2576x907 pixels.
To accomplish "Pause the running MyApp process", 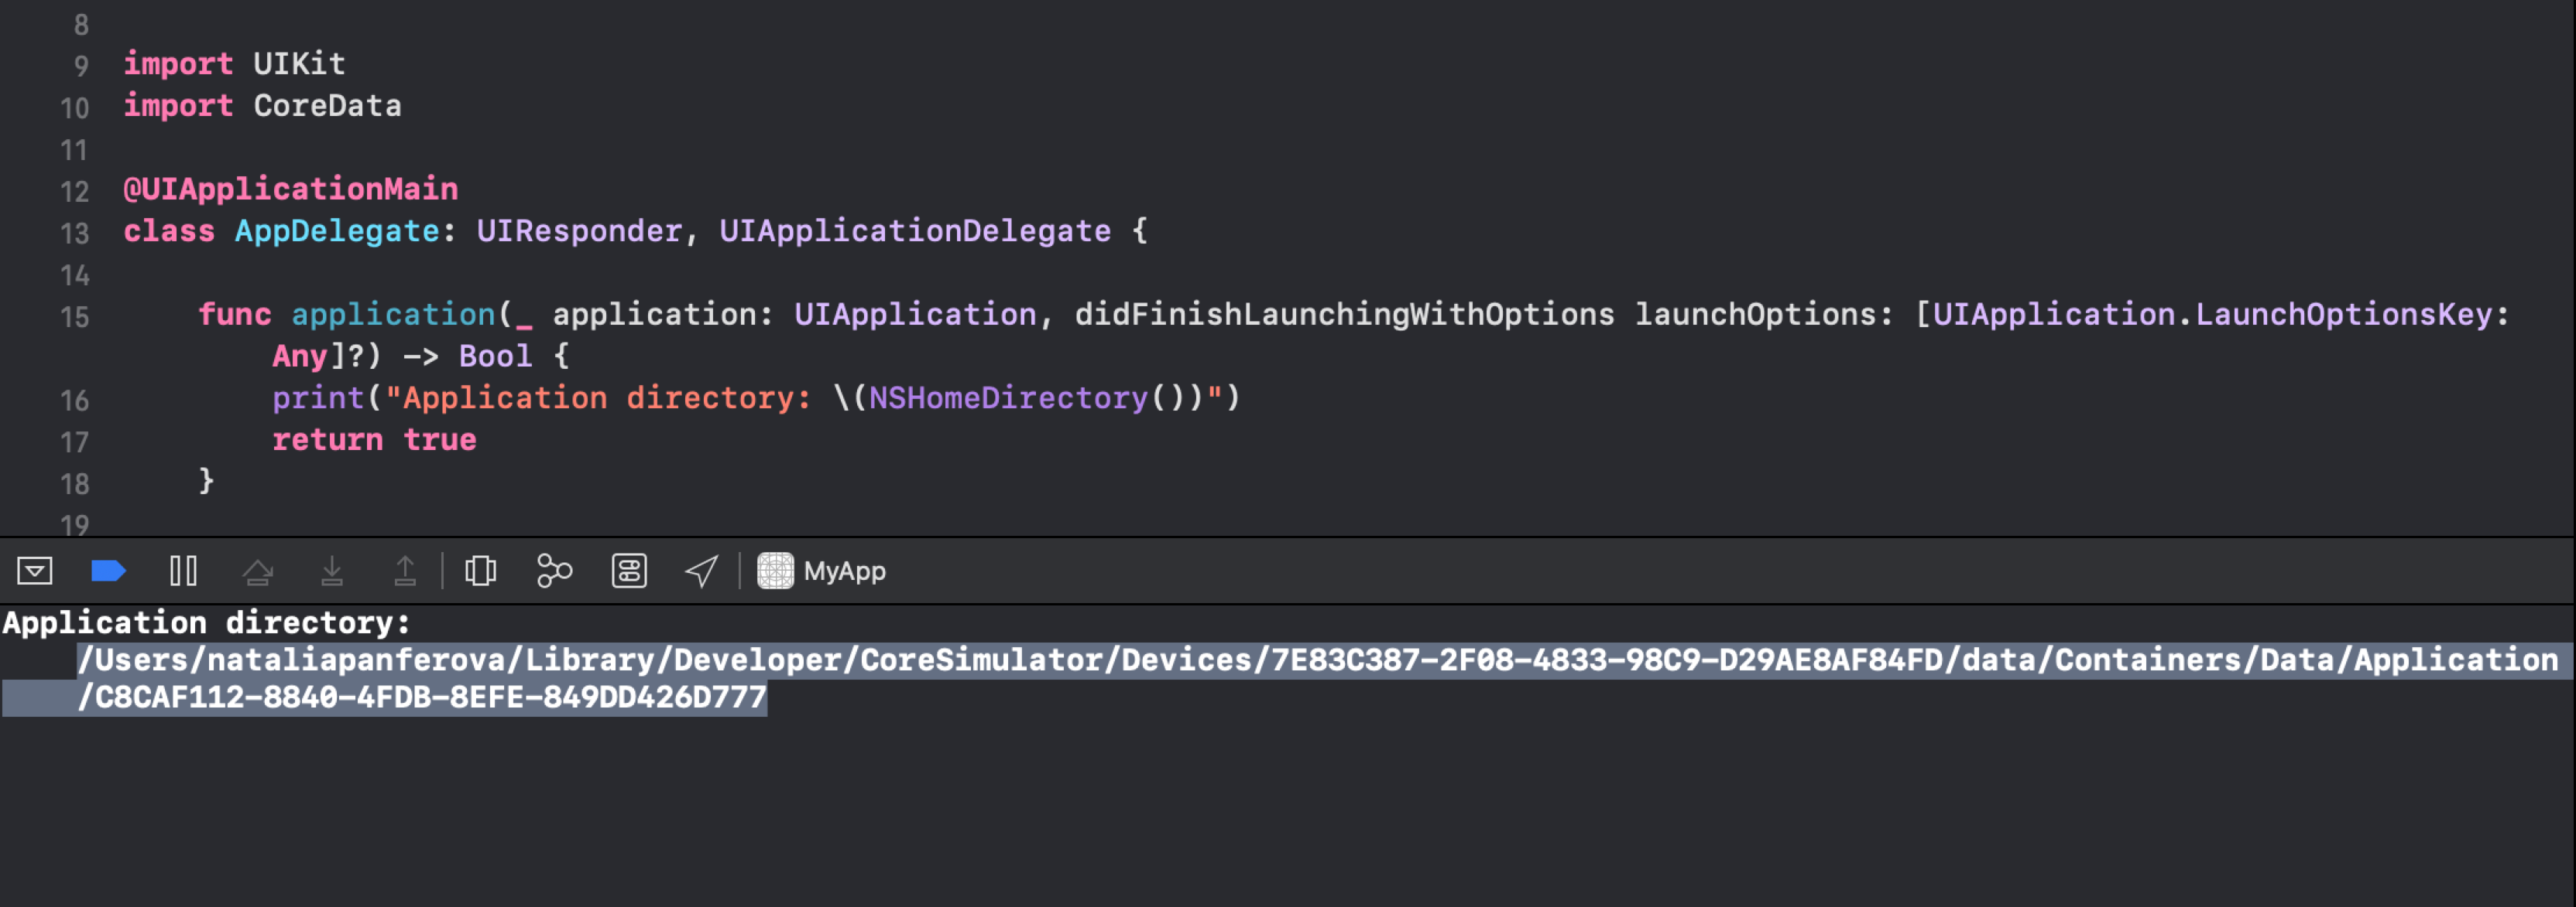I will click(183, 571).
